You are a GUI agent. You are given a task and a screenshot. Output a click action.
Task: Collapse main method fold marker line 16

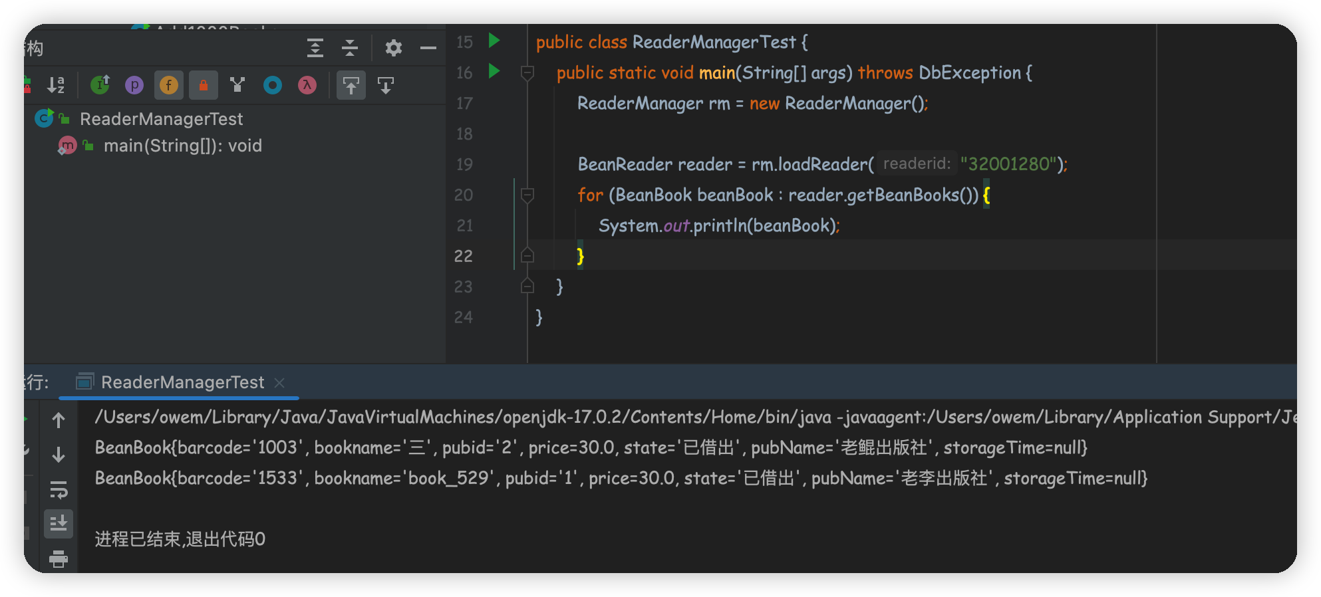[527, 72]
